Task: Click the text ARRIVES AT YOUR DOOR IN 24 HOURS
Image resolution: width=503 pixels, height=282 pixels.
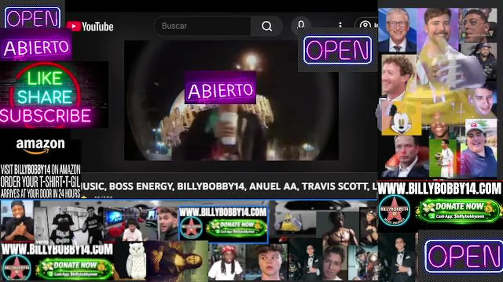Action: point(40,193)
